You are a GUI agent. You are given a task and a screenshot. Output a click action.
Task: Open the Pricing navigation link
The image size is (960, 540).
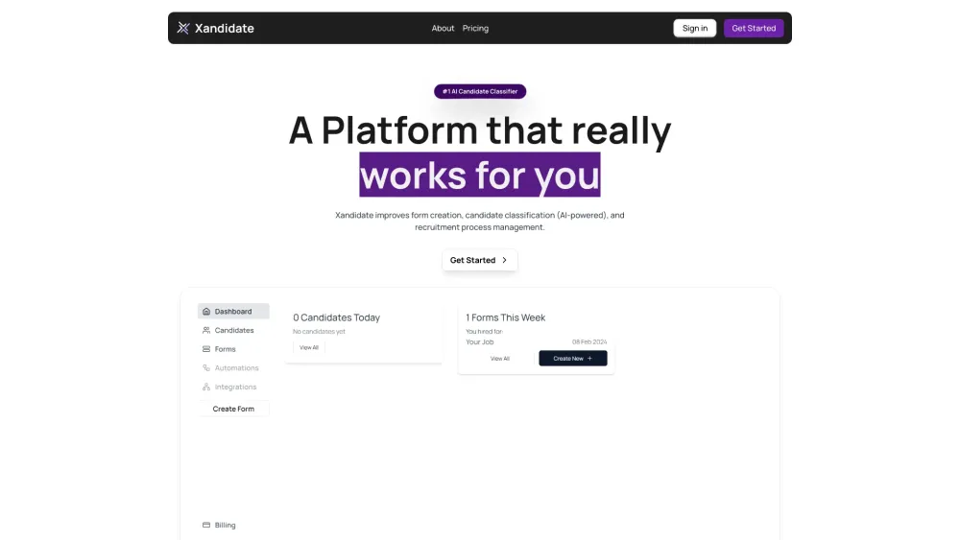click(475, 28)
